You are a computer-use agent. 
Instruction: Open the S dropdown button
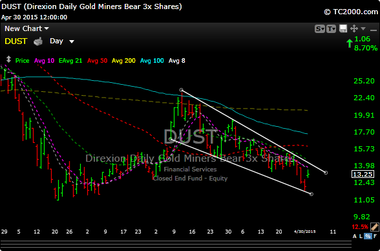pos(320,29)
